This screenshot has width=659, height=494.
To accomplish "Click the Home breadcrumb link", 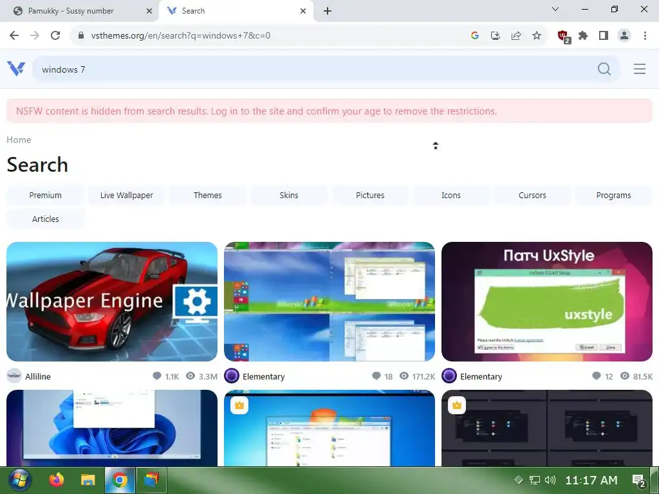I will coord(19,140).
